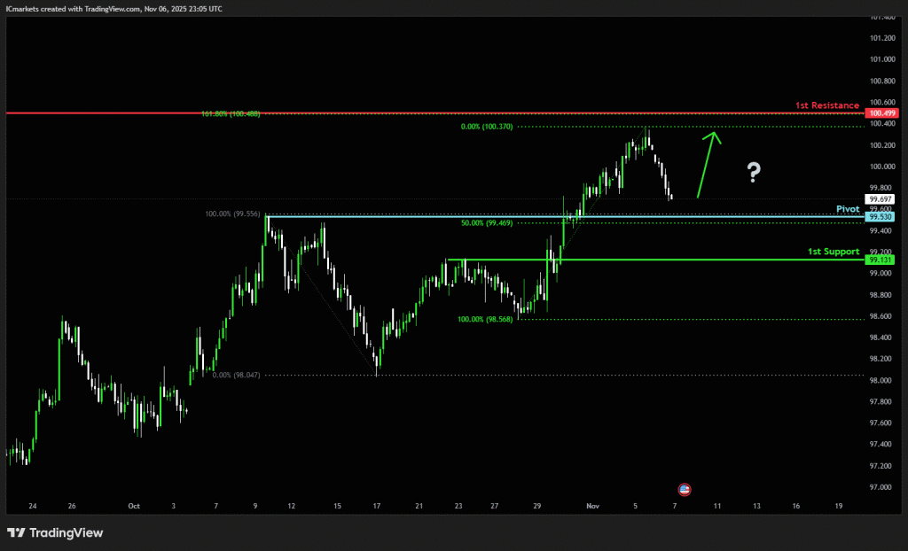Click the 'Oct' label on the time axis
This screenshot has height=551, width=908.
[x=134, y=506]
